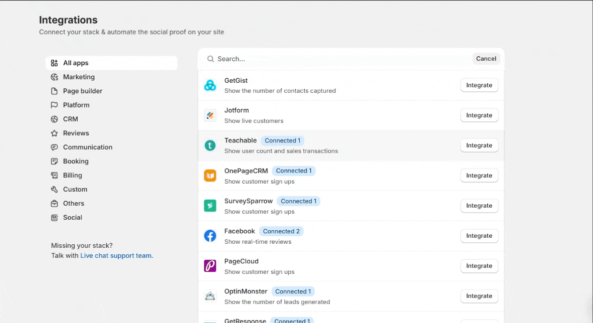
Task: Click "Show the number of leads generated" text
Action: [277, 302]
